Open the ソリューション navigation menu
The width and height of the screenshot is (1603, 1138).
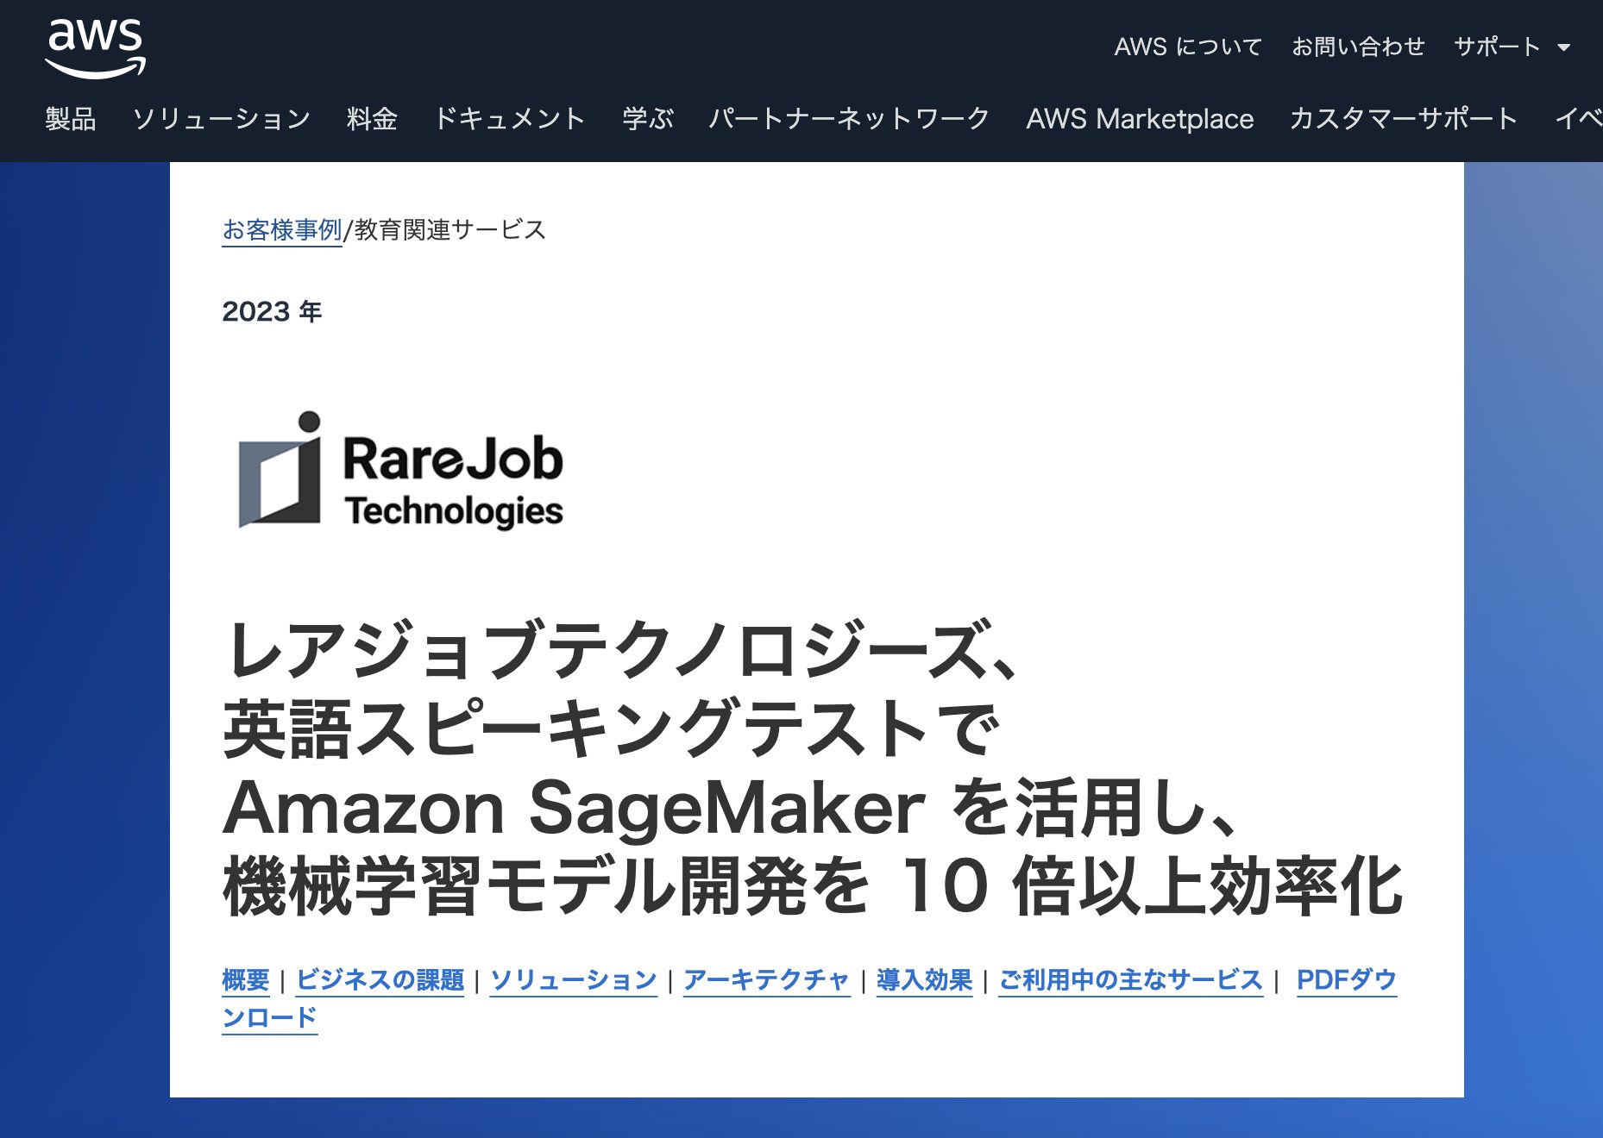[221, 118]
